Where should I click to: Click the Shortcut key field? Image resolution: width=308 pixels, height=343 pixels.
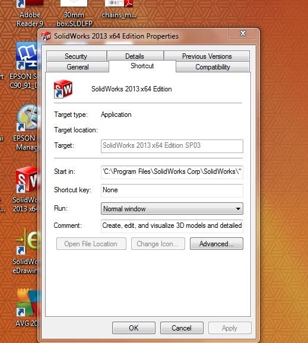tap(172, 190)
